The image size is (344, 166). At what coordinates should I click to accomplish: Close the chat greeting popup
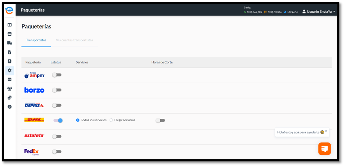326,131
